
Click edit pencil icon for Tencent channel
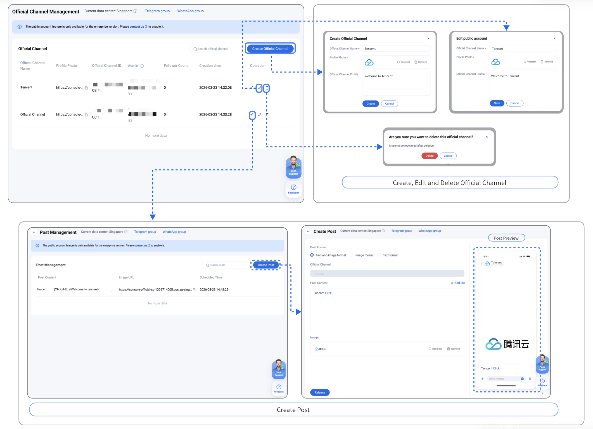pyautogui.click(x=259, y=88)
